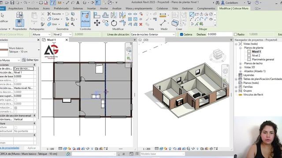The height and width of the screenshot is (158, 282).
Task: Click the 1 : 100 scale in Nivel 1 view
Action: pyautogui.click(x=50, y=149)
